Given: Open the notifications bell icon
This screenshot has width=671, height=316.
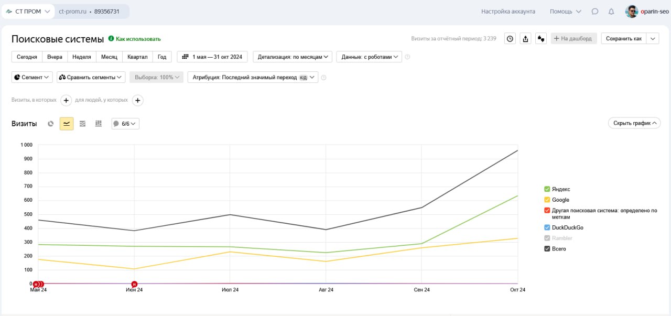Looking at the screenshot, I should point(611,12).
